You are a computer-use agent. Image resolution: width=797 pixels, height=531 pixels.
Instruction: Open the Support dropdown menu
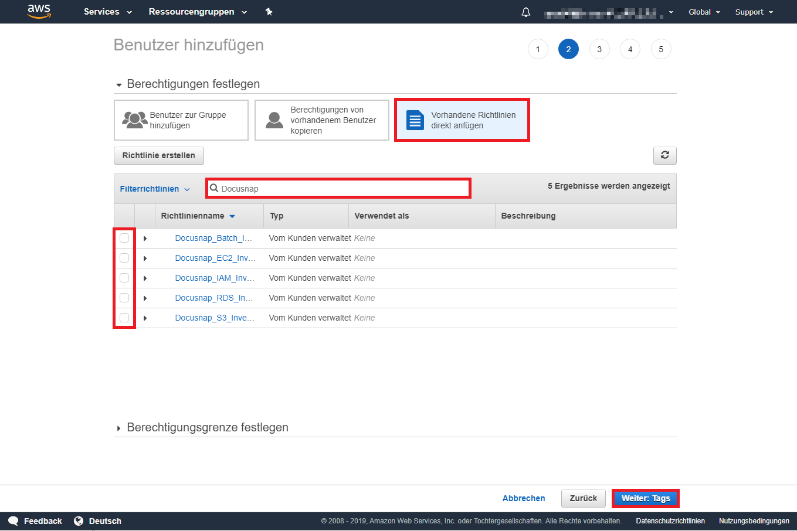click(x=754, y=12)
